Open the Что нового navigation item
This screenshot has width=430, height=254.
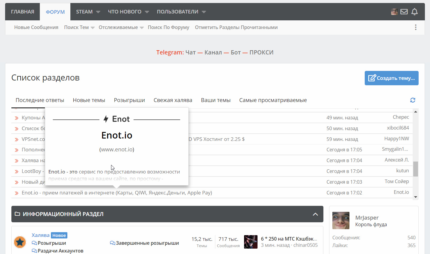click(x=125, y=12)
